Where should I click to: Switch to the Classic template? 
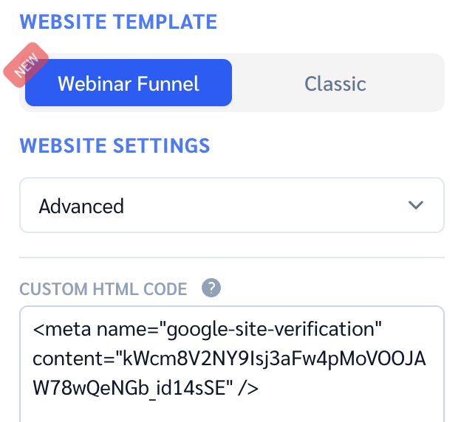(x=335, y=83)
